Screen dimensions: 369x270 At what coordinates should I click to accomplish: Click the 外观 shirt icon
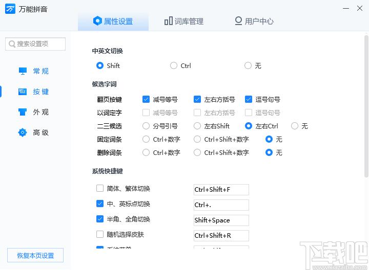(23, 112)
